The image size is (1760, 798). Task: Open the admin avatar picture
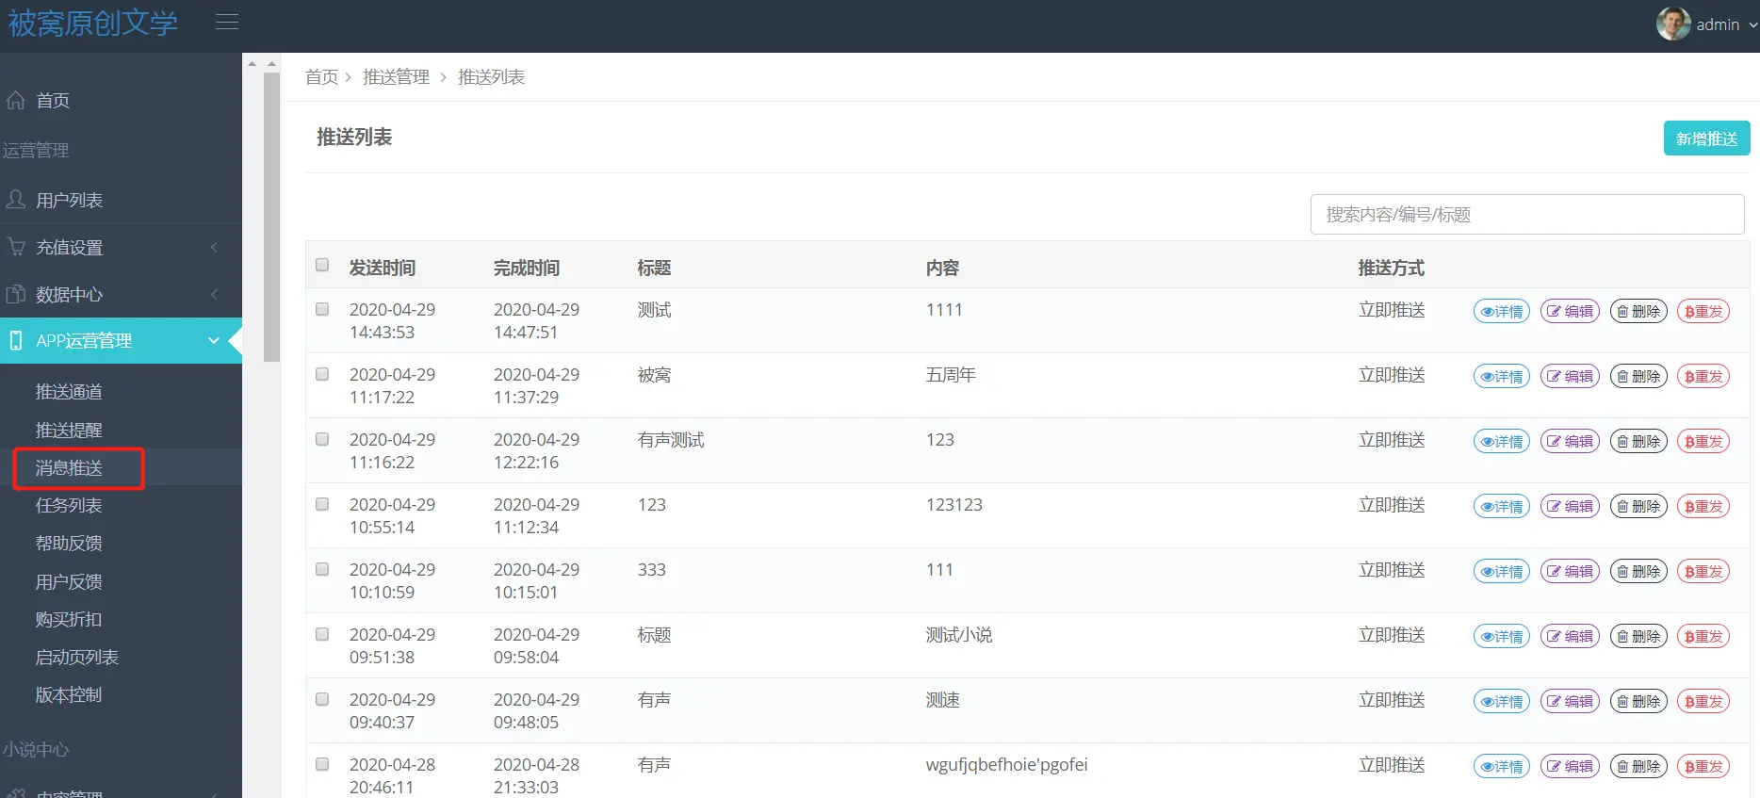(1673, 24)
